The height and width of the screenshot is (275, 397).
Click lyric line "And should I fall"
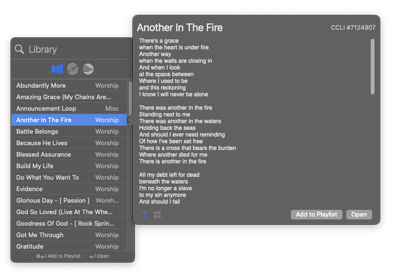pyautogui.click(x=159, y=202)
